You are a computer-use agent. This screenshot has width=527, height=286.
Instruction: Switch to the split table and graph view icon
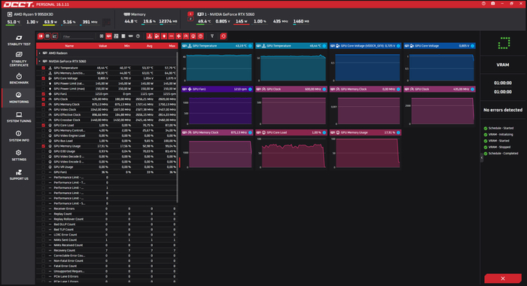coord(41,36)
